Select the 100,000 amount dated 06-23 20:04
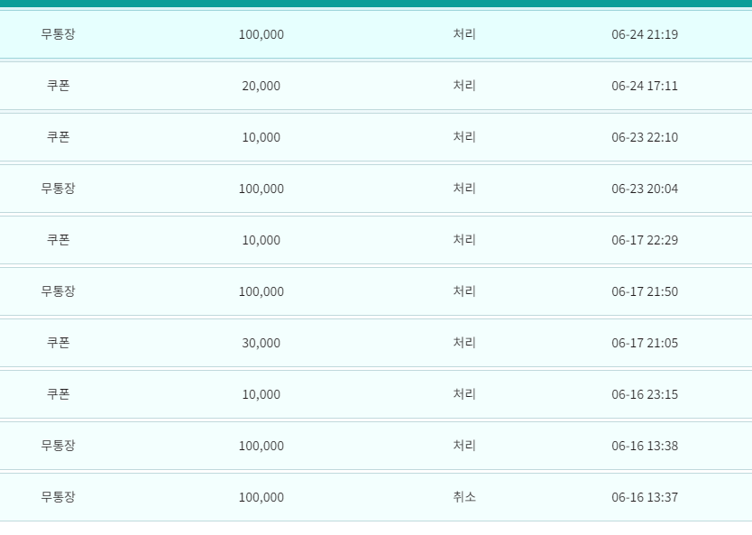This screenshot has width=752, height=535. (261, 189)
